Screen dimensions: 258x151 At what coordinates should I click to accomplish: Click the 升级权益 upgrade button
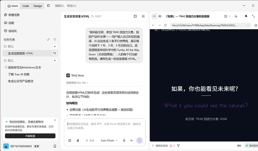30,136
